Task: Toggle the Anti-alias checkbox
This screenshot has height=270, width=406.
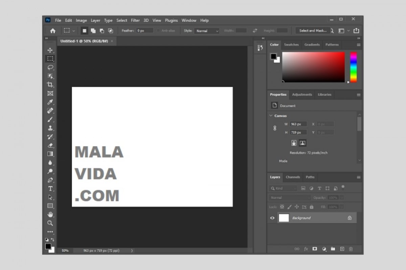Action: (x=158, y=31)
